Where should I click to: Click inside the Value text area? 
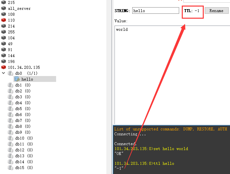(x=171, y=72)
